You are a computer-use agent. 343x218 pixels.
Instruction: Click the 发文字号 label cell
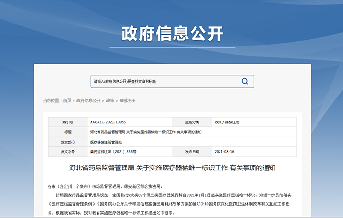pyautogui.click(x=67, y=152)
